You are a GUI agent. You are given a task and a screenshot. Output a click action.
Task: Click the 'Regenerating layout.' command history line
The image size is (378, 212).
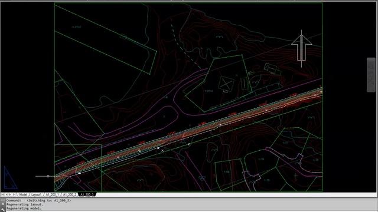coord(25,204)
